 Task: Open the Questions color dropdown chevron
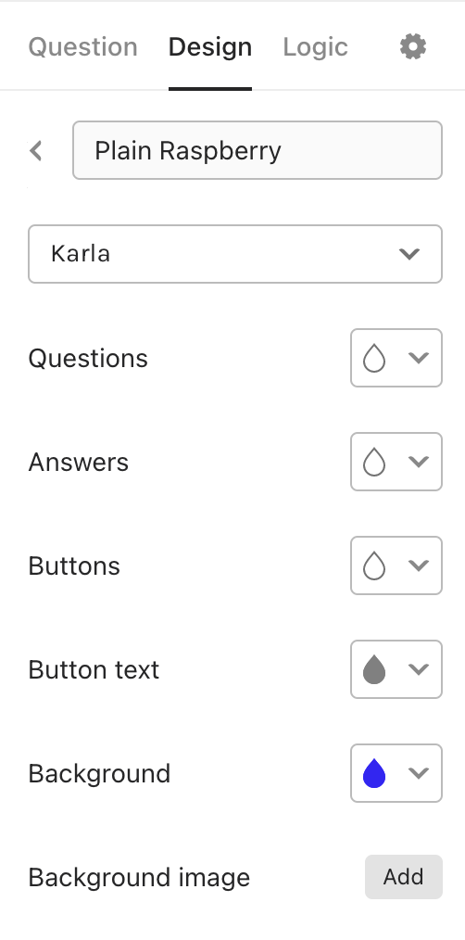pyautogui.click(x=419, y=358)
